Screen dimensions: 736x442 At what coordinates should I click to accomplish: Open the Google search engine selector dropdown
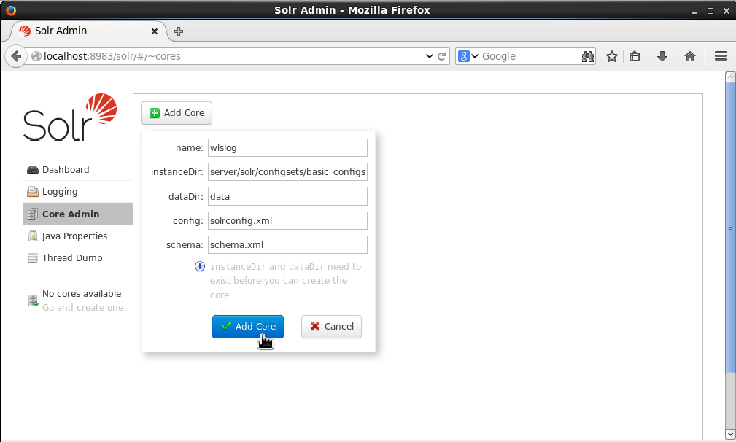pos(468,56)
